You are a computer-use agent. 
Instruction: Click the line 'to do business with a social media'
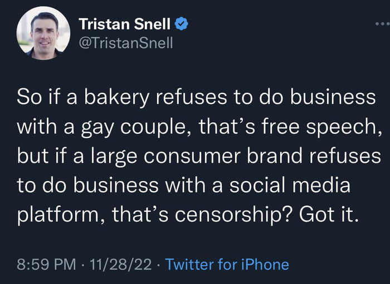click(183, 185)
